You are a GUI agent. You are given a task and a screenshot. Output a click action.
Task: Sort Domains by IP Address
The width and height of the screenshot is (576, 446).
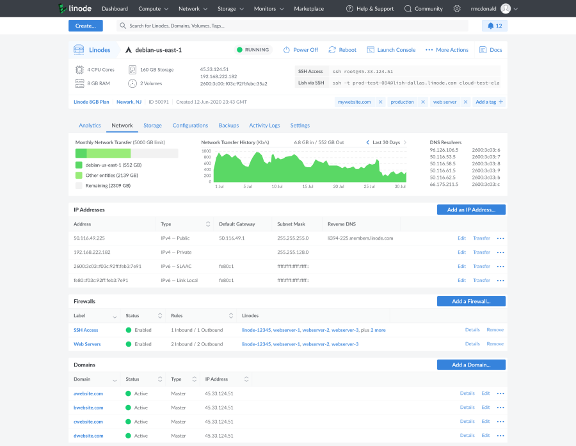coord(246,379)
